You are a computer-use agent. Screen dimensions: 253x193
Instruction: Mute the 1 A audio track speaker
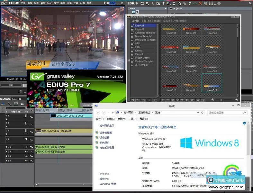click(x=26, y=147)
